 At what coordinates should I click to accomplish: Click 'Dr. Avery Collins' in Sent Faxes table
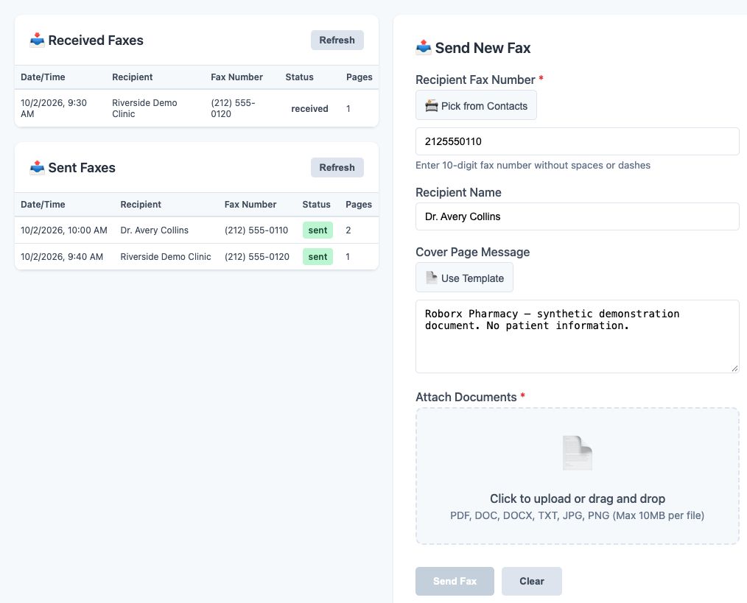[x=155, y=230]
